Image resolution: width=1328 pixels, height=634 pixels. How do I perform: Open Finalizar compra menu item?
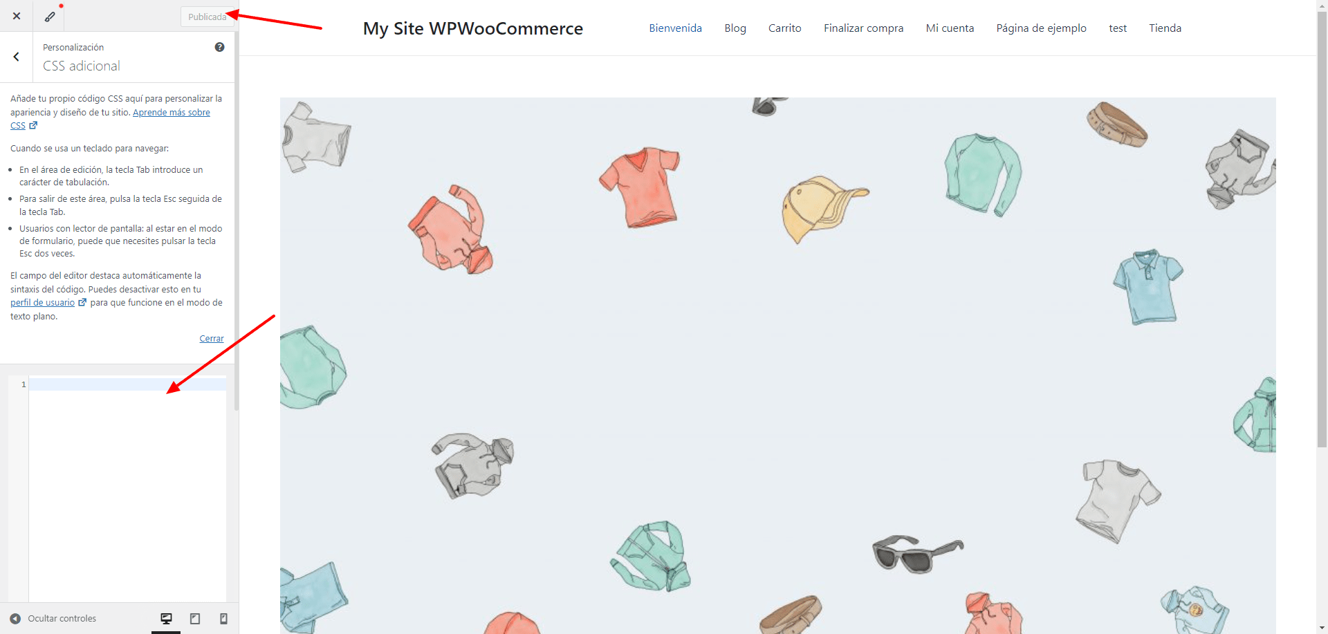863,28
